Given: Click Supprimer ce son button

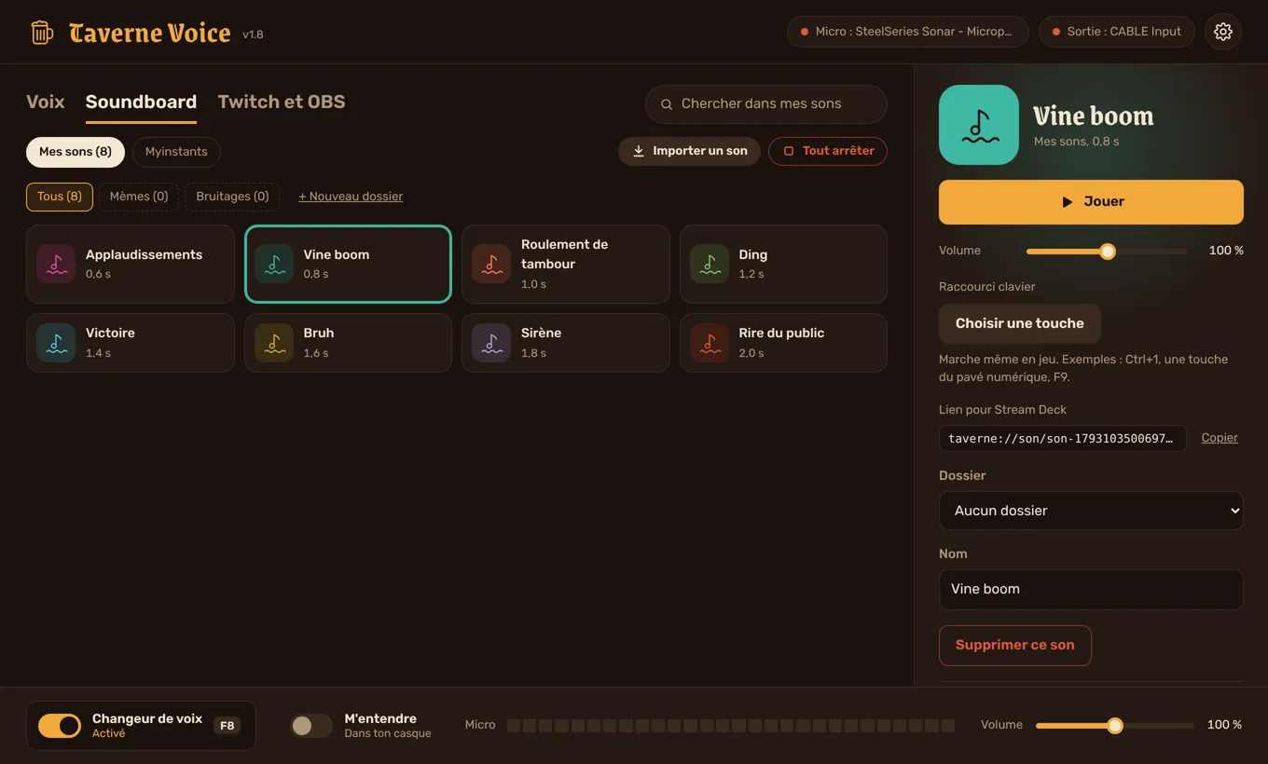Looking at the screenshot, I should pos(1015,646).
